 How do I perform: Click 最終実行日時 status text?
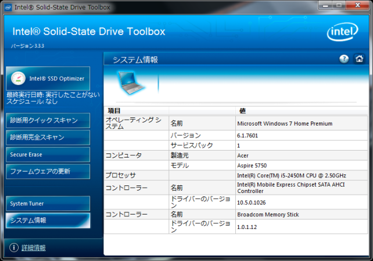click(53, 95)
